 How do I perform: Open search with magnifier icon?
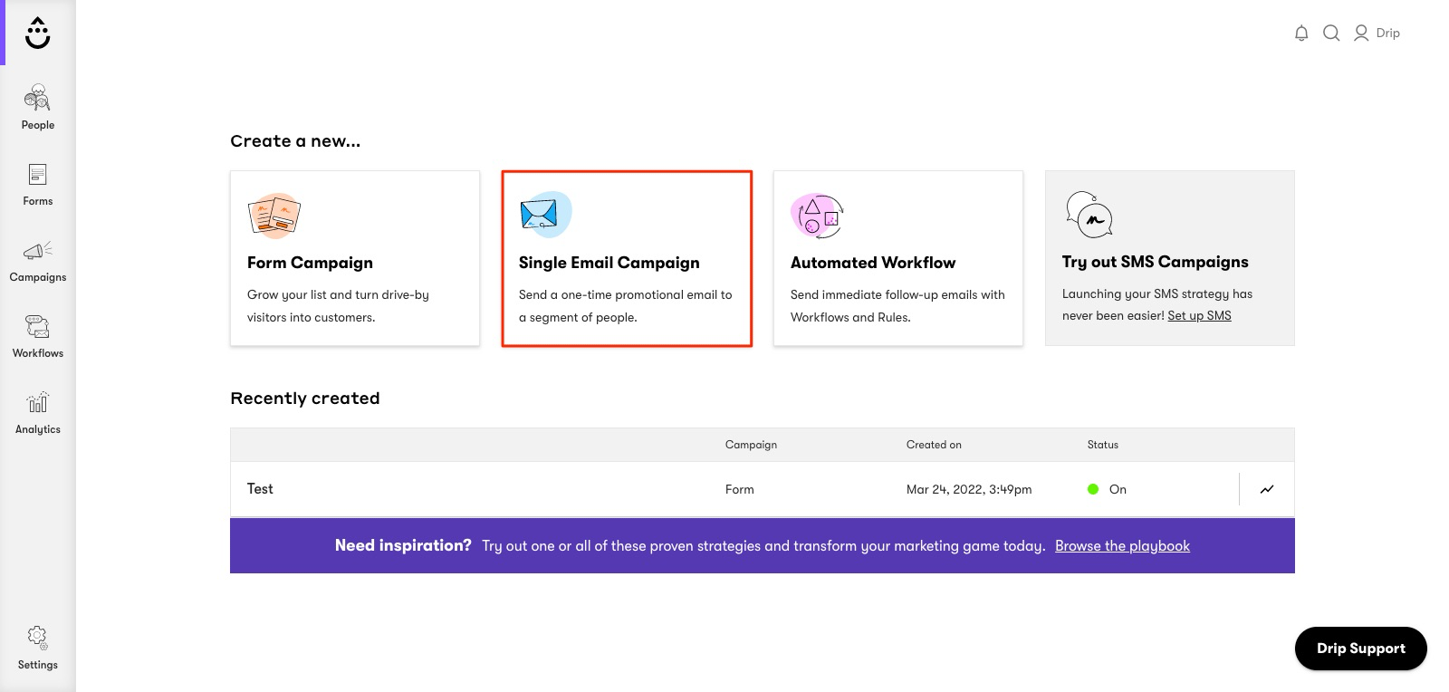click(x=1331, y=34)
